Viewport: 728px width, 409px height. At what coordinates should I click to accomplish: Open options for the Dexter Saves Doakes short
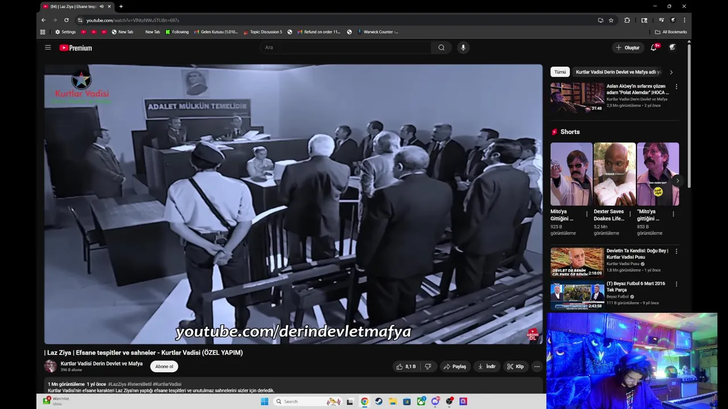tap(630, 214)
